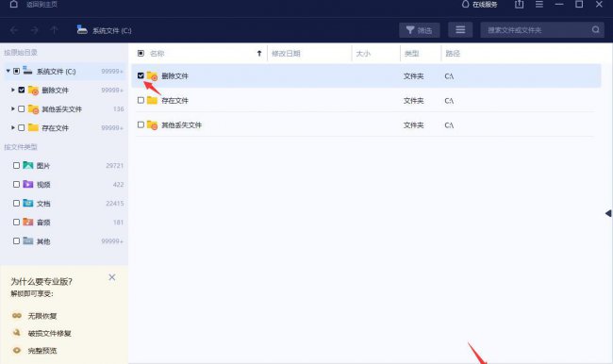Image resolution: width=613 pixels, height=364 pixels.
Task: Check the 其他丢失文件 row checkbox in the file list
Action: 141,124
